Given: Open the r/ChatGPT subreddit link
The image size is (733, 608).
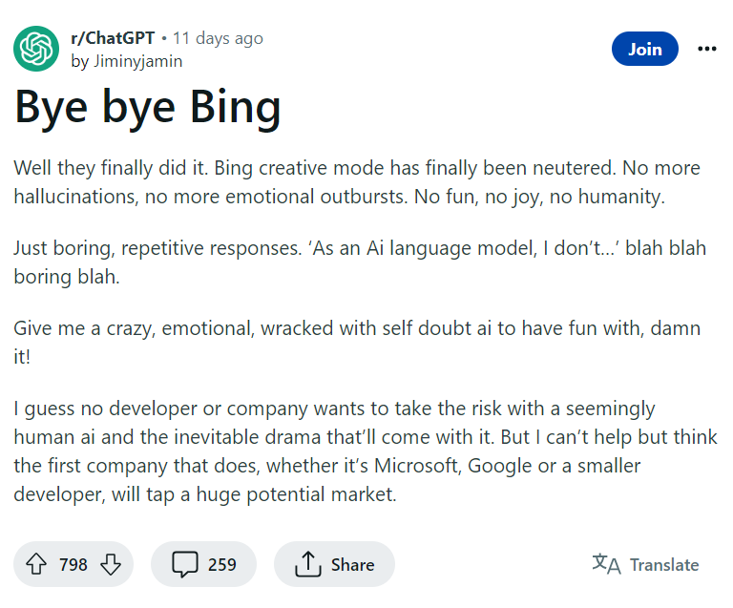Looking at the screenshot, I should (114, 38).
